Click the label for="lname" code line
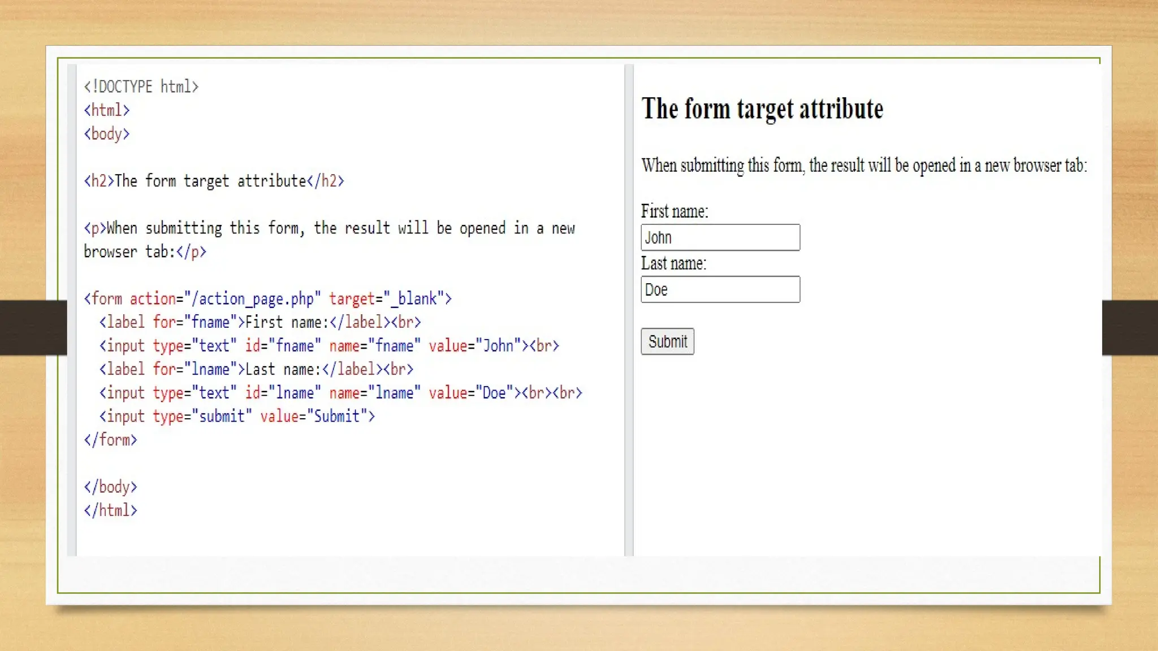This screenshot has height=651, width=1158. click(x=256, y=369)
